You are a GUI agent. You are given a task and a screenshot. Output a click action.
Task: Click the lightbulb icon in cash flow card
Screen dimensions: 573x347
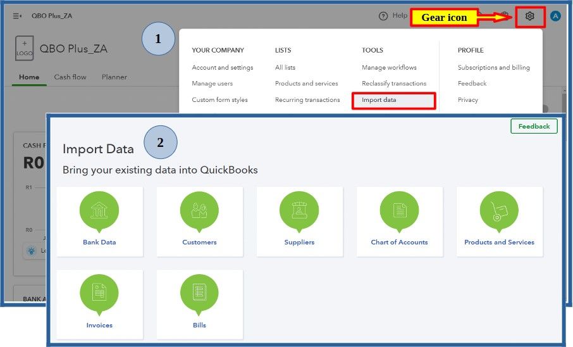point(32,251)
